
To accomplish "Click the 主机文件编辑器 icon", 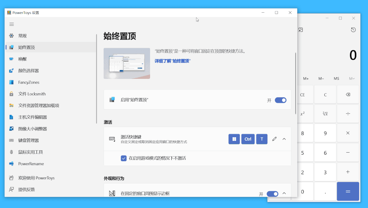I will pyautogui.click(x=11, y=117).
